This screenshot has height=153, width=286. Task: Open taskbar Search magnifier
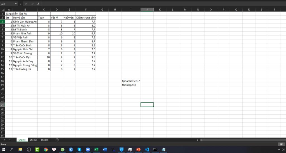click(12, 150)
